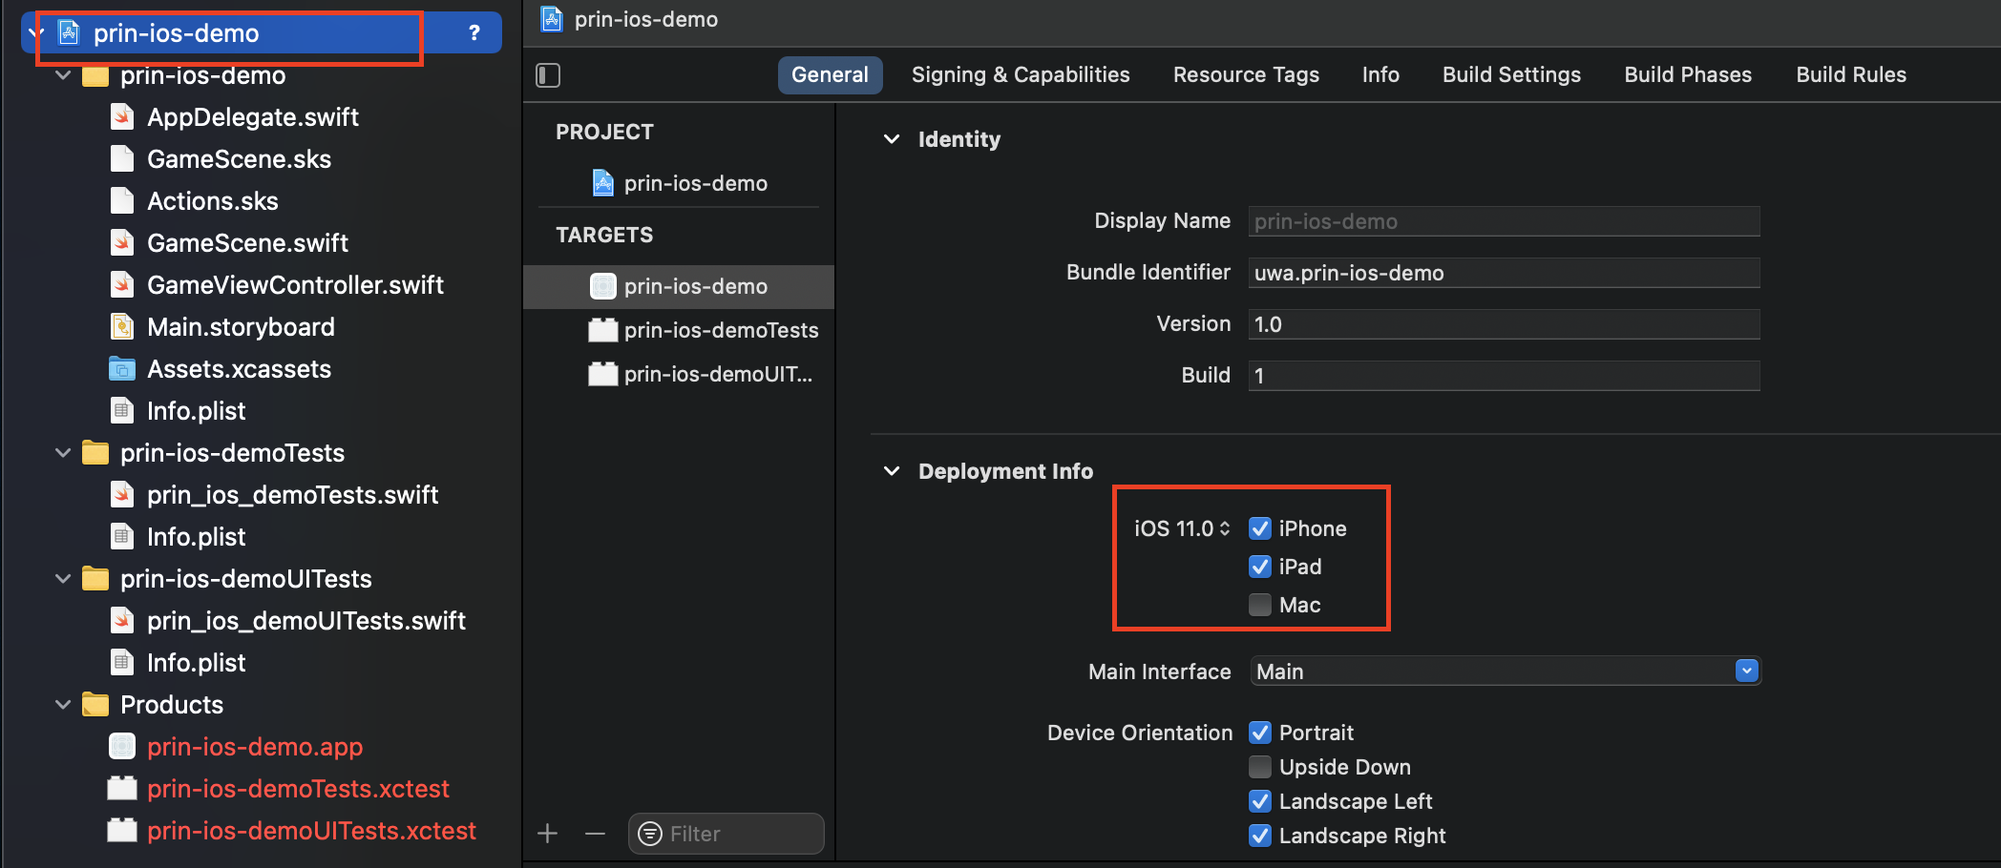Screen dimensions: 2001x868
Task: Click the prin-ios-demo project file icon in navigator
Action: pyautogui.click(x=69, y=32)
